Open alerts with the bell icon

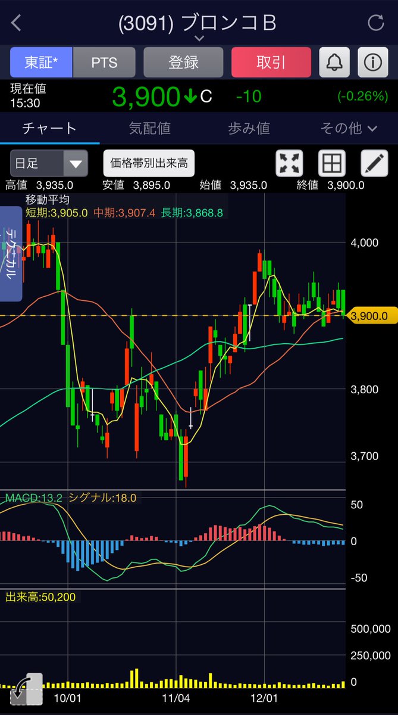pyautogui.click(x=334, y=62)
